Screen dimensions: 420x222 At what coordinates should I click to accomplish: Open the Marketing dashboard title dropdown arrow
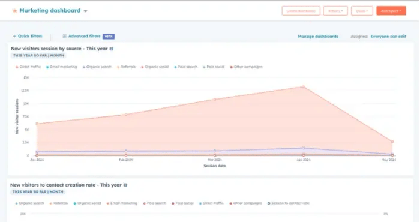85,11
